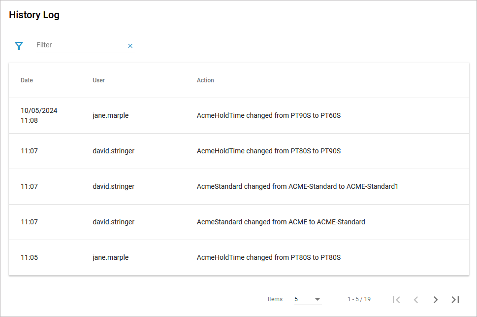Jump to the last page
This screenshot has height=317, width=477.
tap(455, 299)
